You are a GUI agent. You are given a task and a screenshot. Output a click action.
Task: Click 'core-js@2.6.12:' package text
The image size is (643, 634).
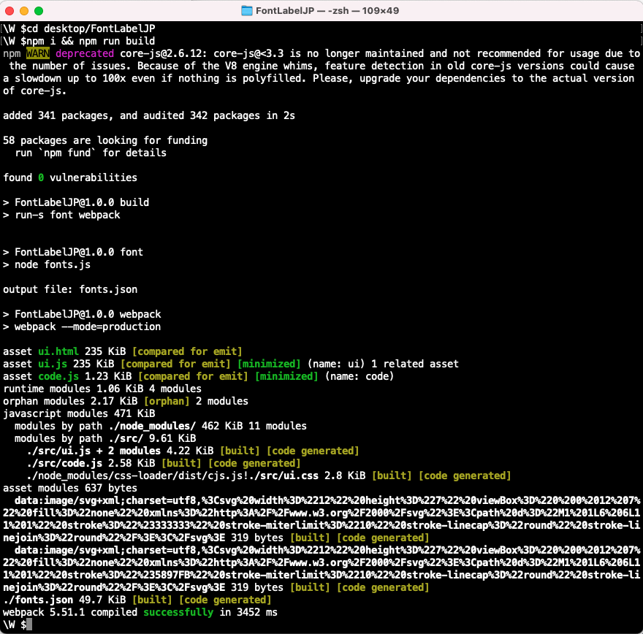pos(164,54)
